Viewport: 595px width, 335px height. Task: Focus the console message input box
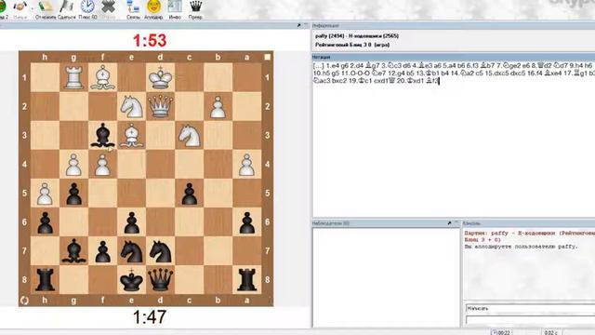point(531,320)
